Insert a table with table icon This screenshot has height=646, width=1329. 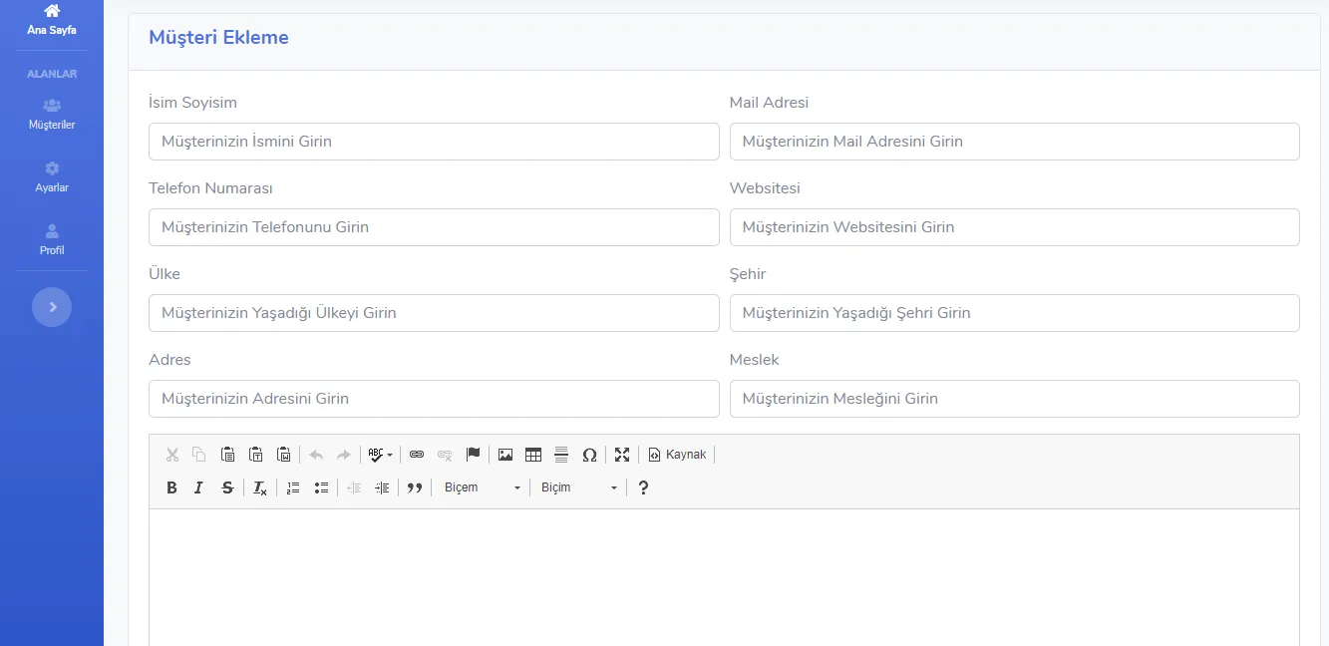pyautogui.click(x=533, y=455)
